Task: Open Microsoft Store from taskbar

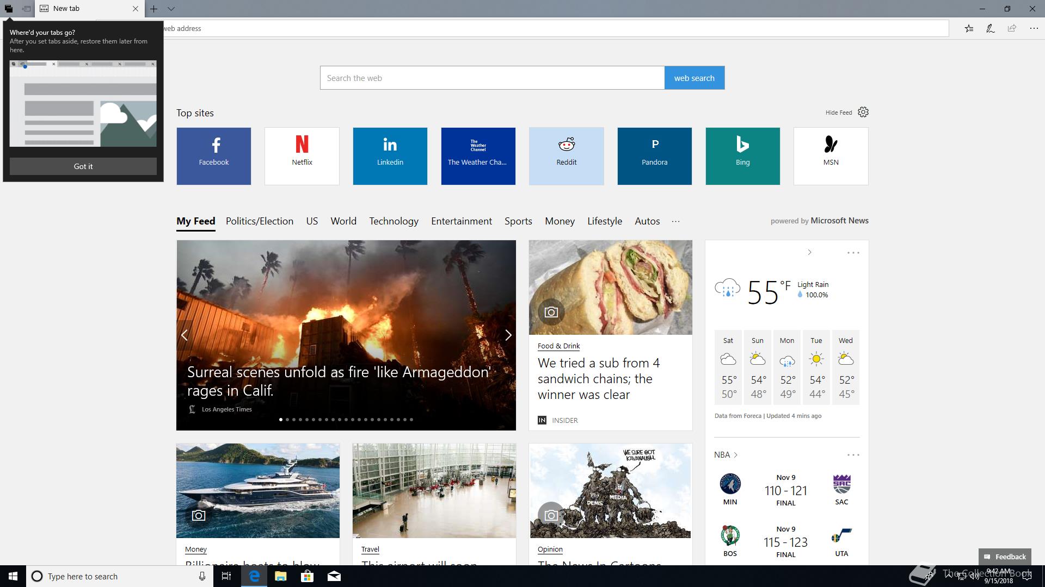Action: point(308,576)
